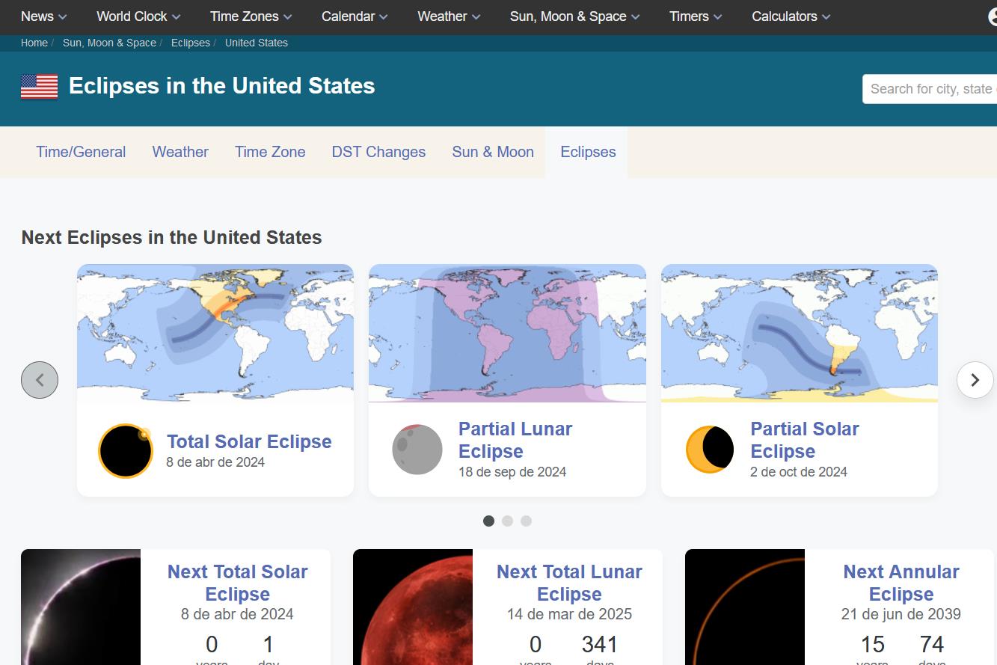Open the Time Zones dropdown
997x665 pixels.
click(x=251, y=16)
